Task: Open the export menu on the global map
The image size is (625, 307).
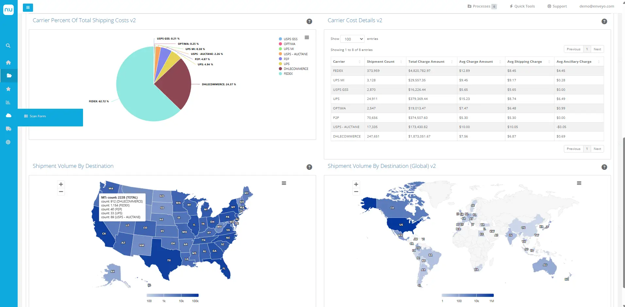Action: (579, 183)
